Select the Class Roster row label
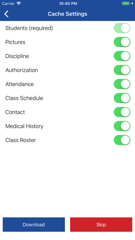This screenshot has height=240, width=135. [x=21, y=140]
